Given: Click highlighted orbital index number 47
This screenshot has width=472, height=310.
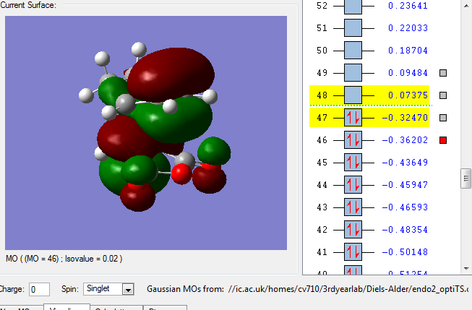Looking at the screenshot, I should (322, 117).
